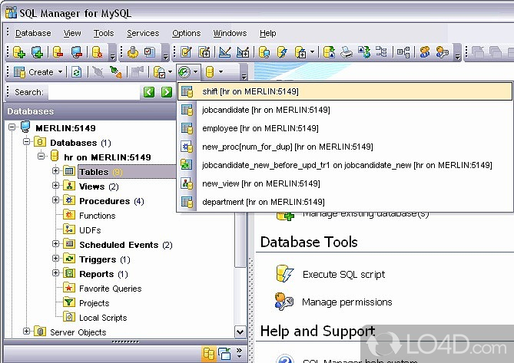This screenshot has height=363, width=514.
Task: Open the Services menu
Action: 143,33
